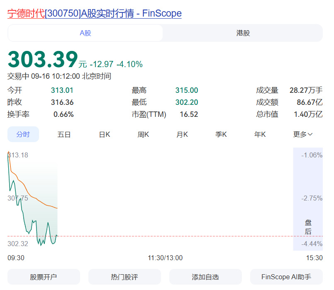Screen dimensions: 334x290
Task: Select the 五日 chart tab
Action: coord(64,135)
